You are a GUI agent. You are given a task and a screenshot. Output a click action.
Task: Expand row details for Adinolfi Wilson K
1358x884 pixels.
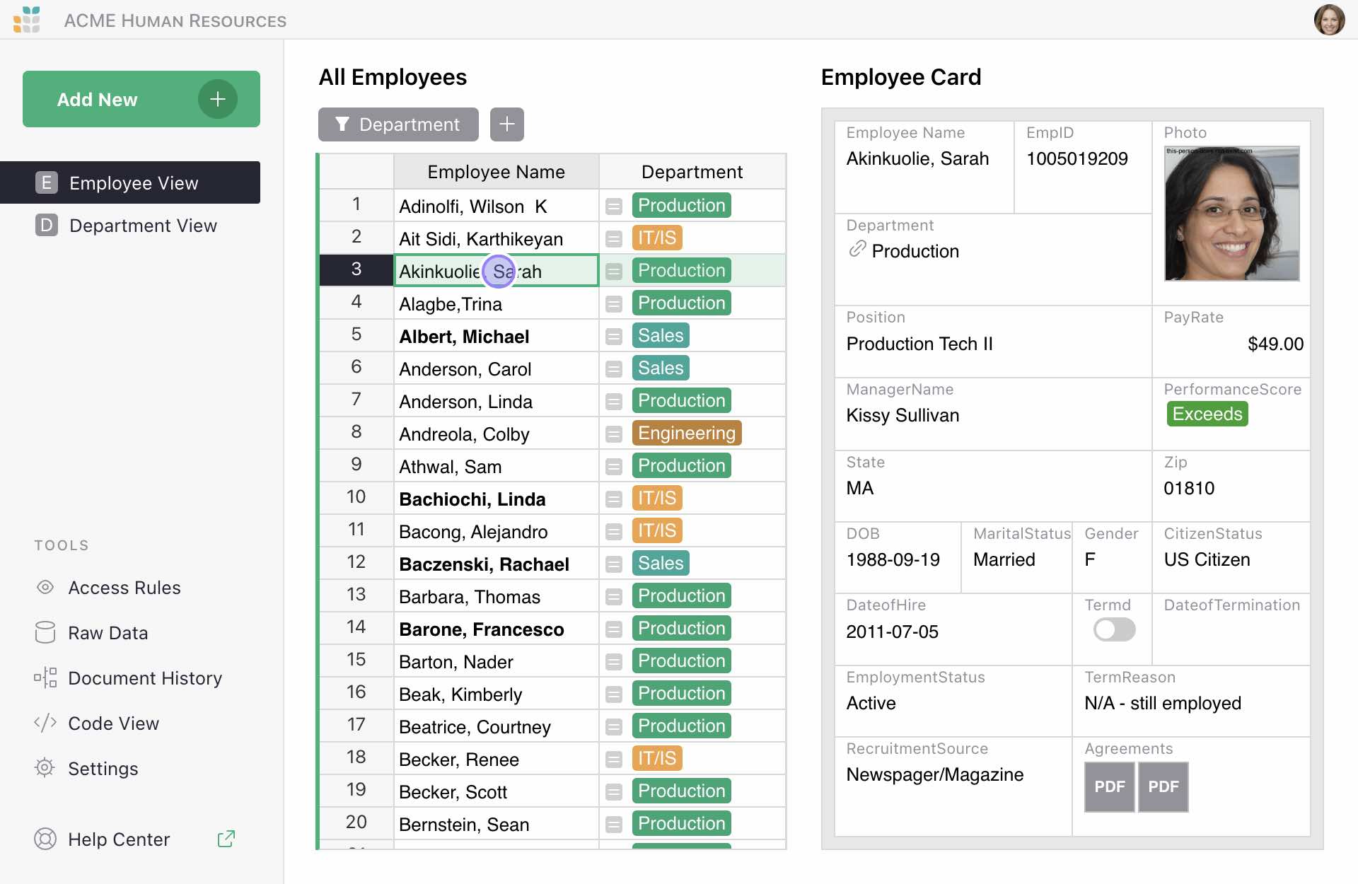point(615,205)
